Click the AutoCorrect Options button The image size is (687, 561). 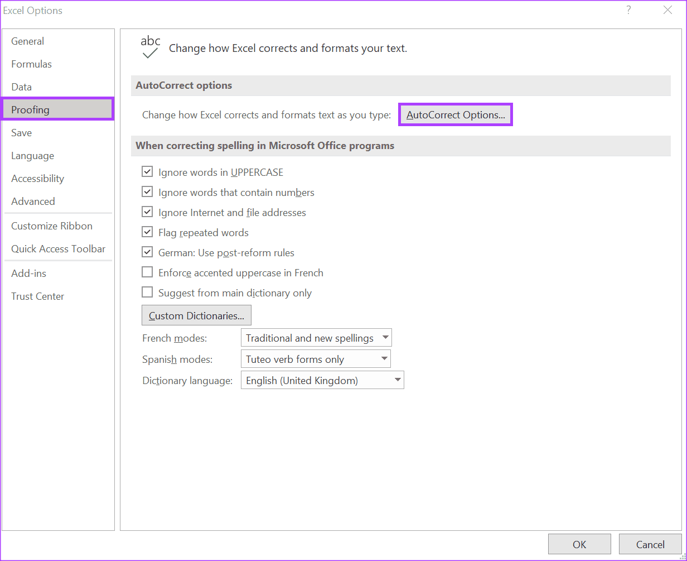pyautogui.click(x=456, y=114)
